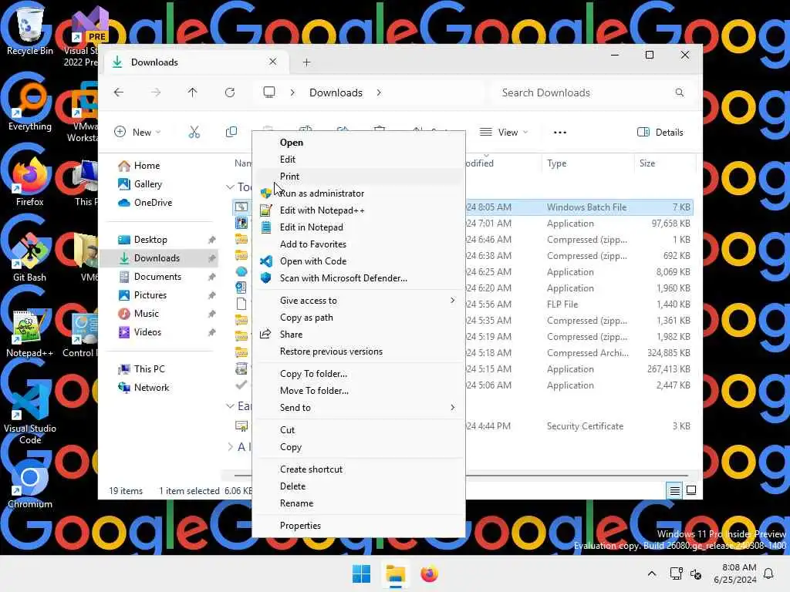Select Print in the context menu
The height and width of the screenshot is (592, 790).
coord(358,177)
